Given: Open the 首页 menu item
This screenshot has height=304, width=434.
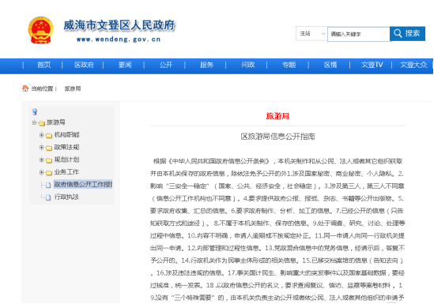Looking at the screenshot, I should coord(44,66).
